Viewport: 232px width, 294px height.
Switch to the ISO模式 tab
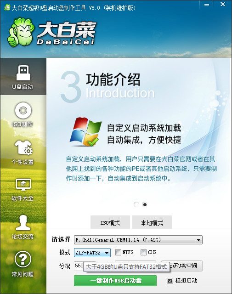pyautogui.click(x=110, y=222)
